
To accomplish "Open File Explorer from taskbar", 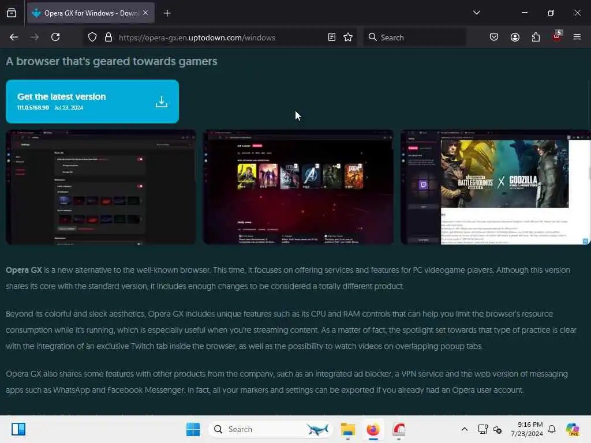I will coord(347,429).
